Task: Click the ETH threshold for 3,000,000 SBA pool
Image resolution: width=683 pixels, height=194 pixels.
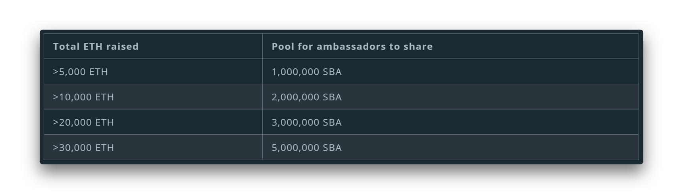Action: pyautogui.click(x=83, y=122)
